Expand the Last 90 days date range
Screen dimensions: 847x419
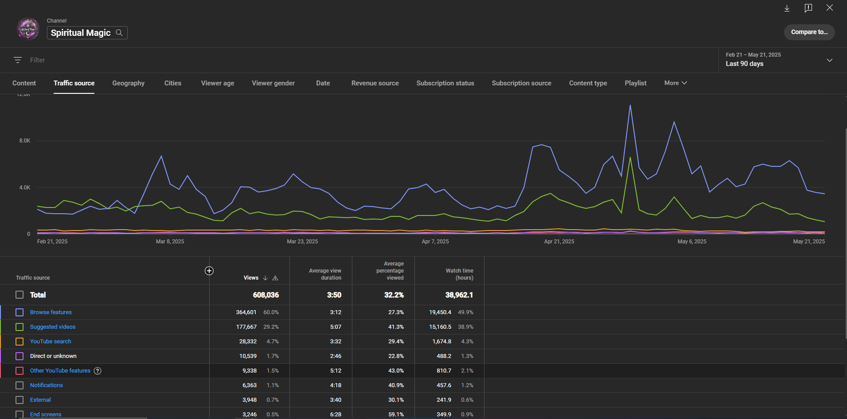coord(782,60)
